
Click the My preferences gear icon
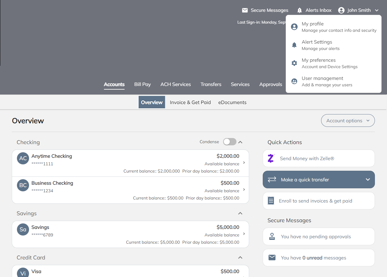point(294,63)
